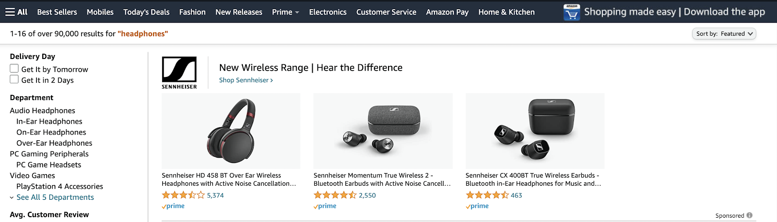Select PC Game Headsets category
777x222 pixels.
(x=49, y=165)
